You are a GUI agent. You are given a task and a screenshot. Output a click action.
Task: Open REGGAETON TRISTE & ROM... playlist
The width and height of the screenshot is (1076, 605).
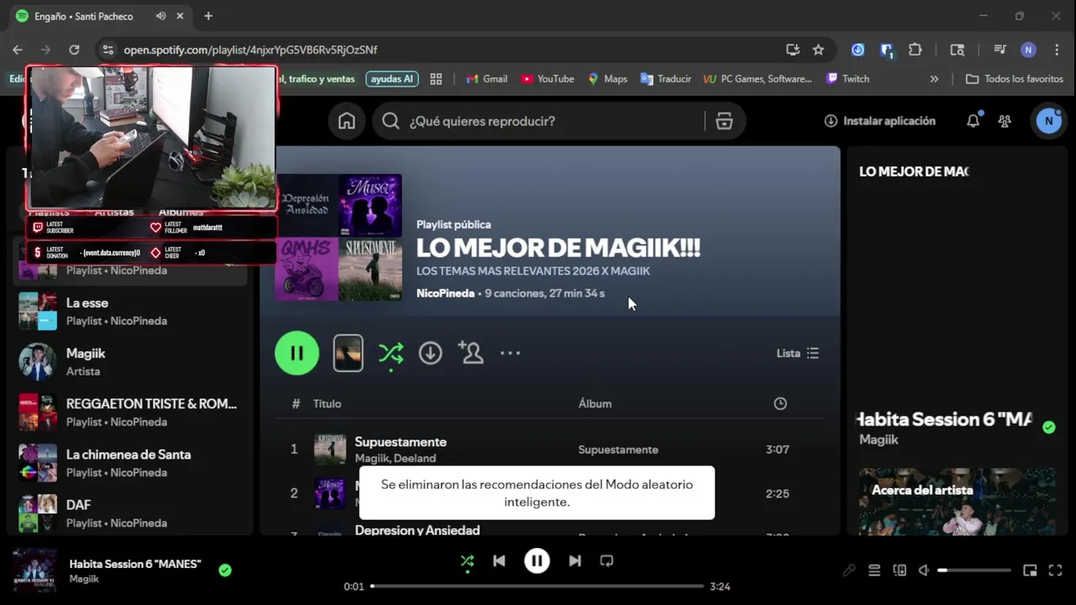[130, 412]
